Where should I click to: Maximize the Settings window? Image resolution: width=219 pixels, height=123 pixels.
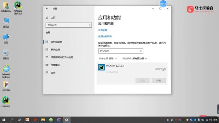[160, 9]
